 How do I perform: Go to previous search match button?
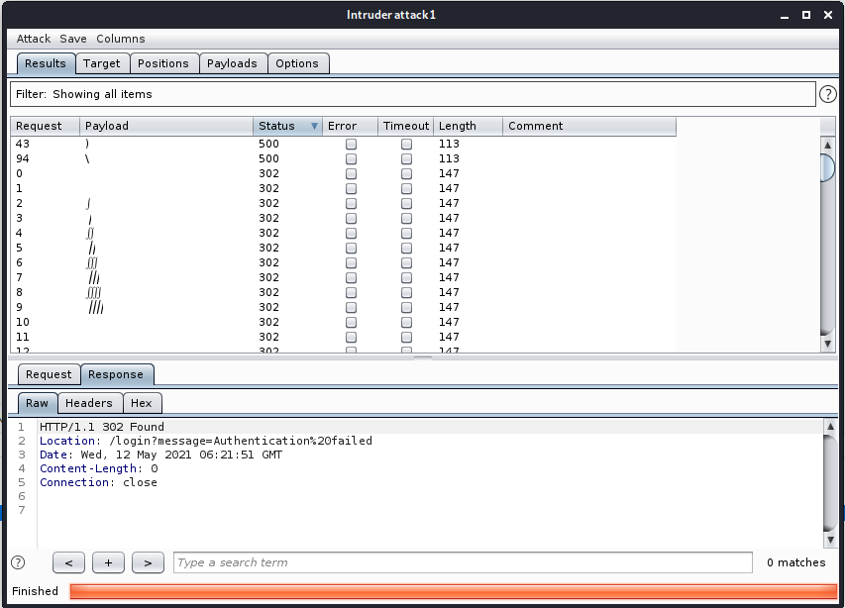click(68, 562)
